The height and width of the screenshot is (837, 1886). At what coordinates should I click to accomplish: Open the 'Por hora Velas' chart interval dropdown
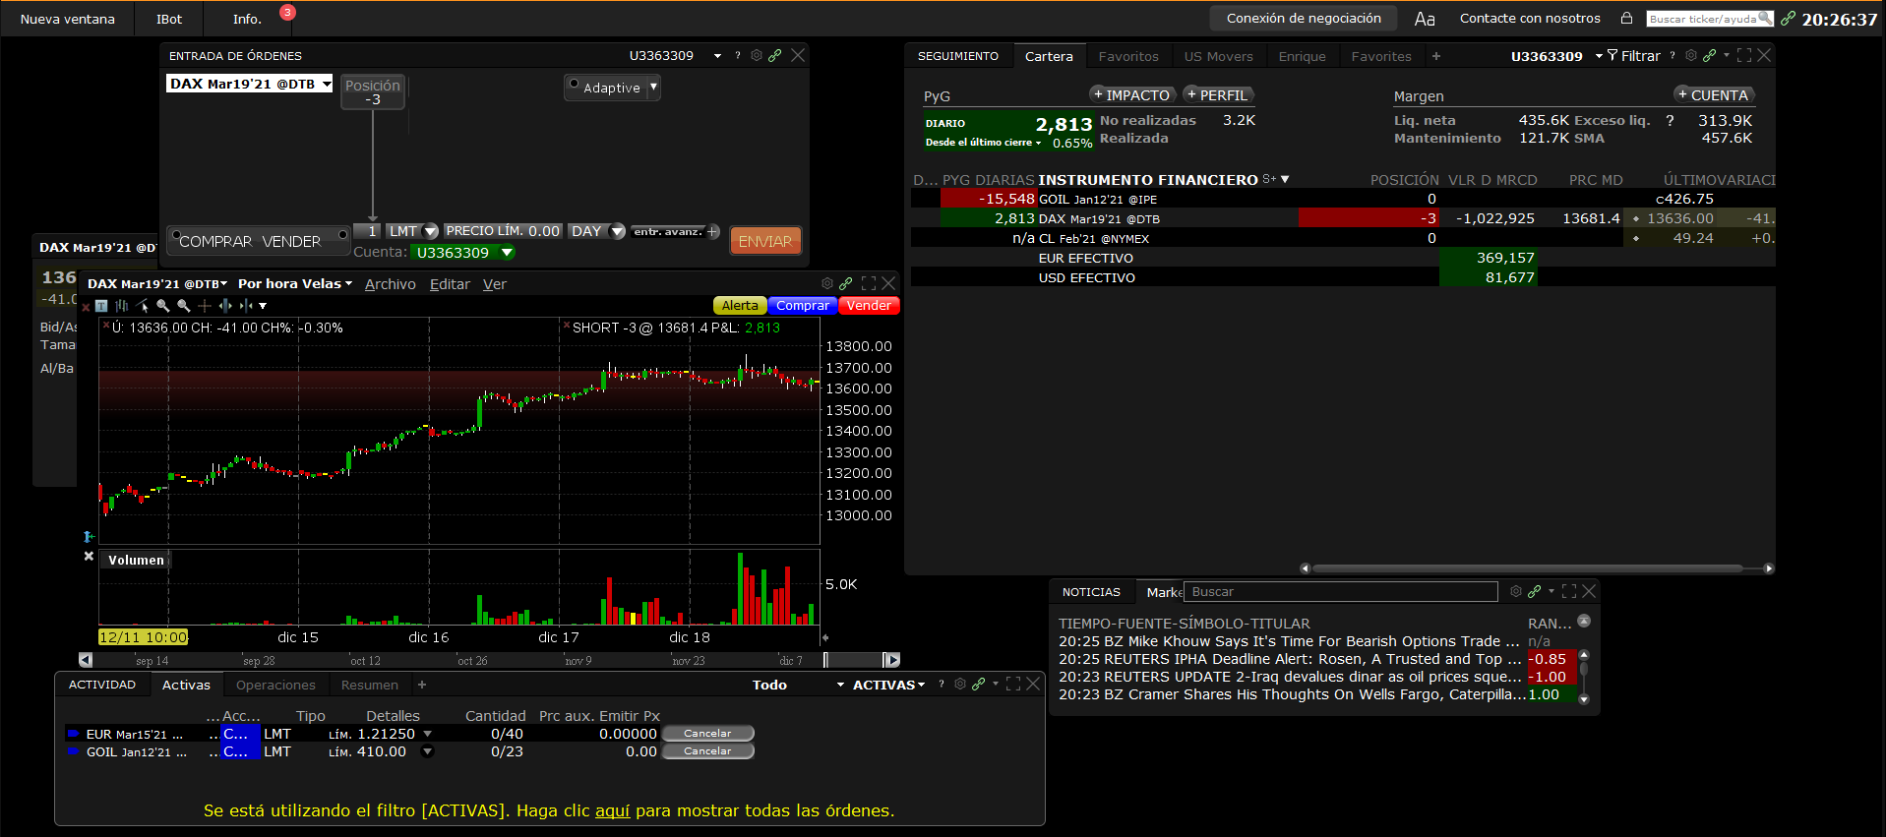coord(295,283)
